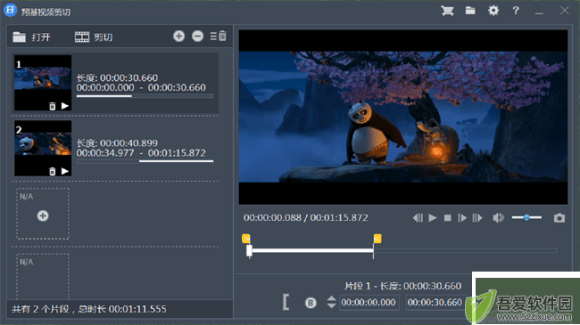Open settings gear in title bar
This screenshot has height=325, width=580.
[493, 11]
